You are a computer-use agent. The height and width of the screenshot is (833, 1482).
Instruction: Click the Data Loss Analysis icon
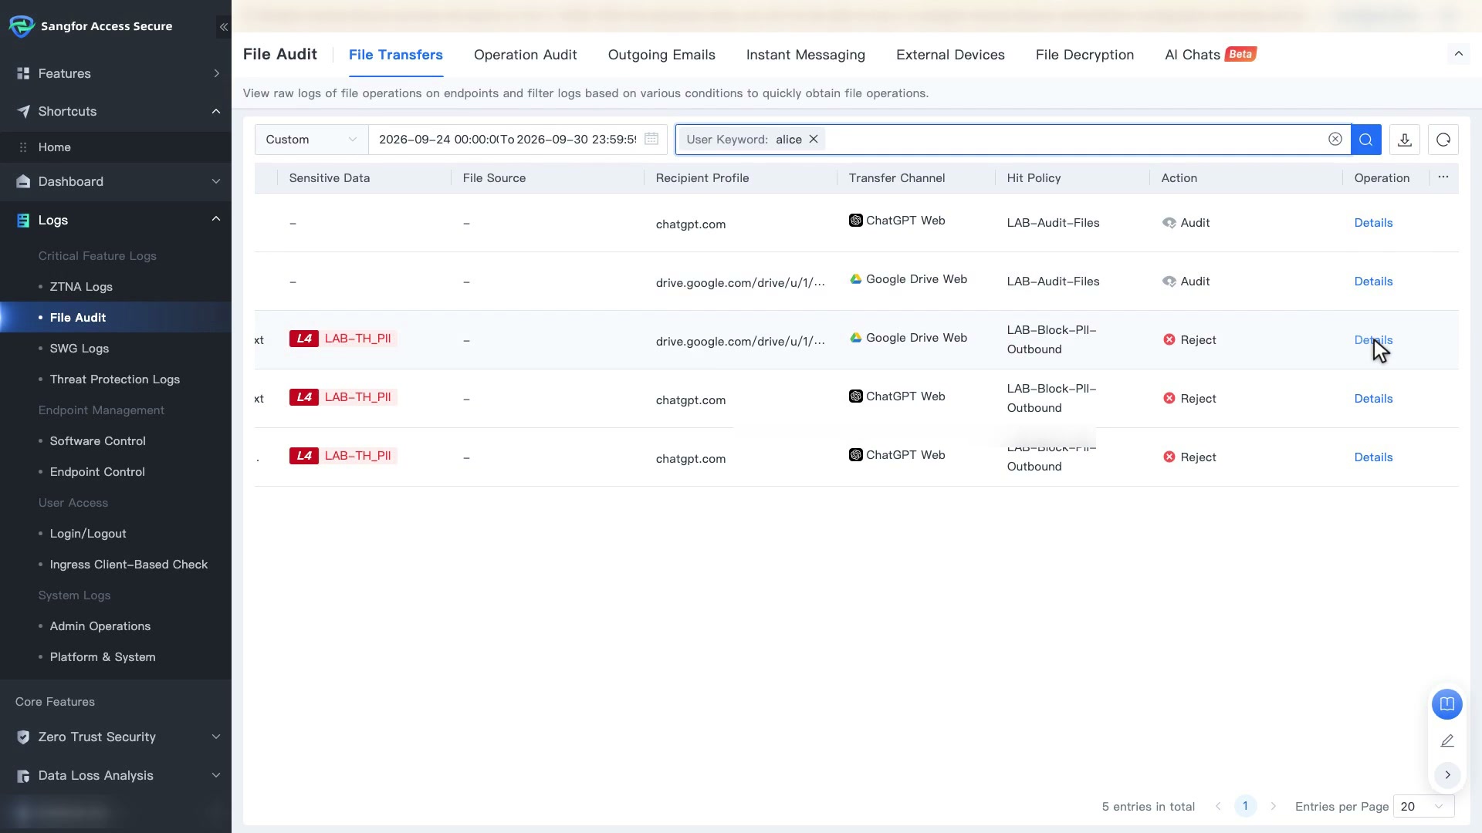pos(23,776)
